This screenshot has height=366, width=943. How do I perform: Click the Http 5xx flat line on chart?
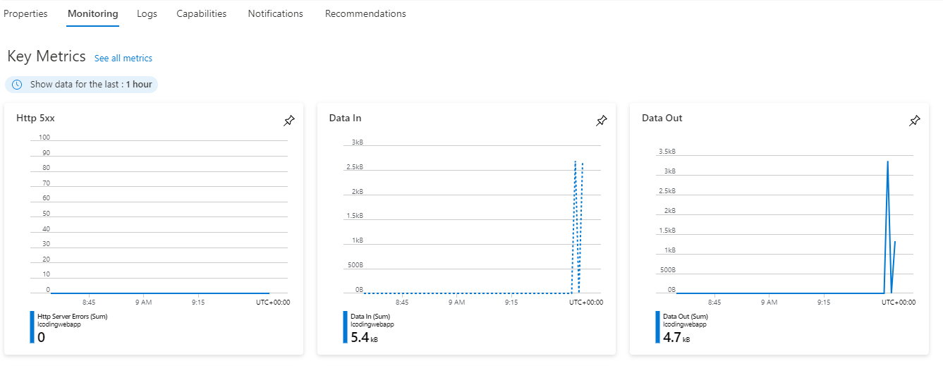[160, 293]
